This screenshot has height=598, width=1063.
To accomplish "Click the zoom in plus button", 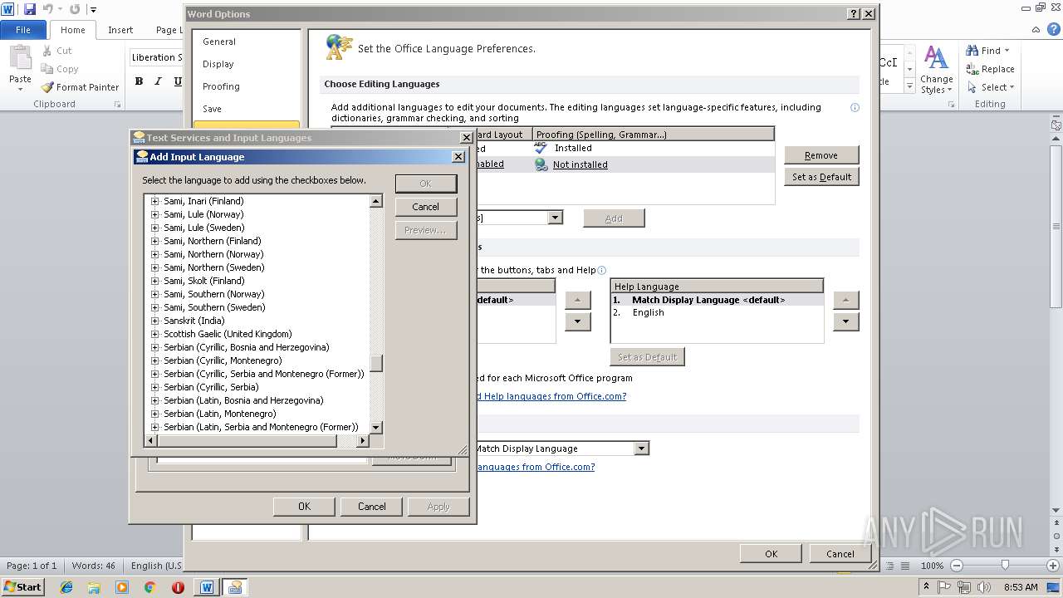I will [1054, 566].
